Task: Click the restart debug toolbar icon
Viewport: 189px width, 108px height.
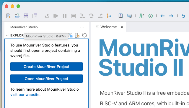Action: point(47,16)
